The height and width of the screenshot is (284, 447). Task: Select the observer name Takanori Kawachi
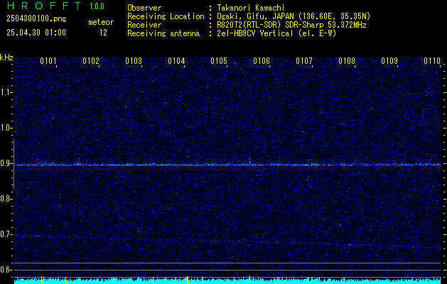[251, 8]
